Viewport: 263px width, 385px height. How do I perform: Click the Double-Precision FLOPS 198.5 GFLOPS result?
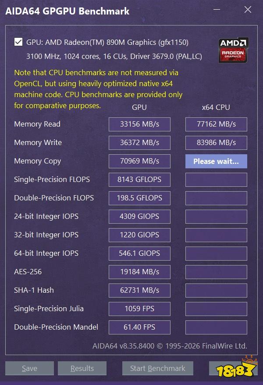(139, 198)
